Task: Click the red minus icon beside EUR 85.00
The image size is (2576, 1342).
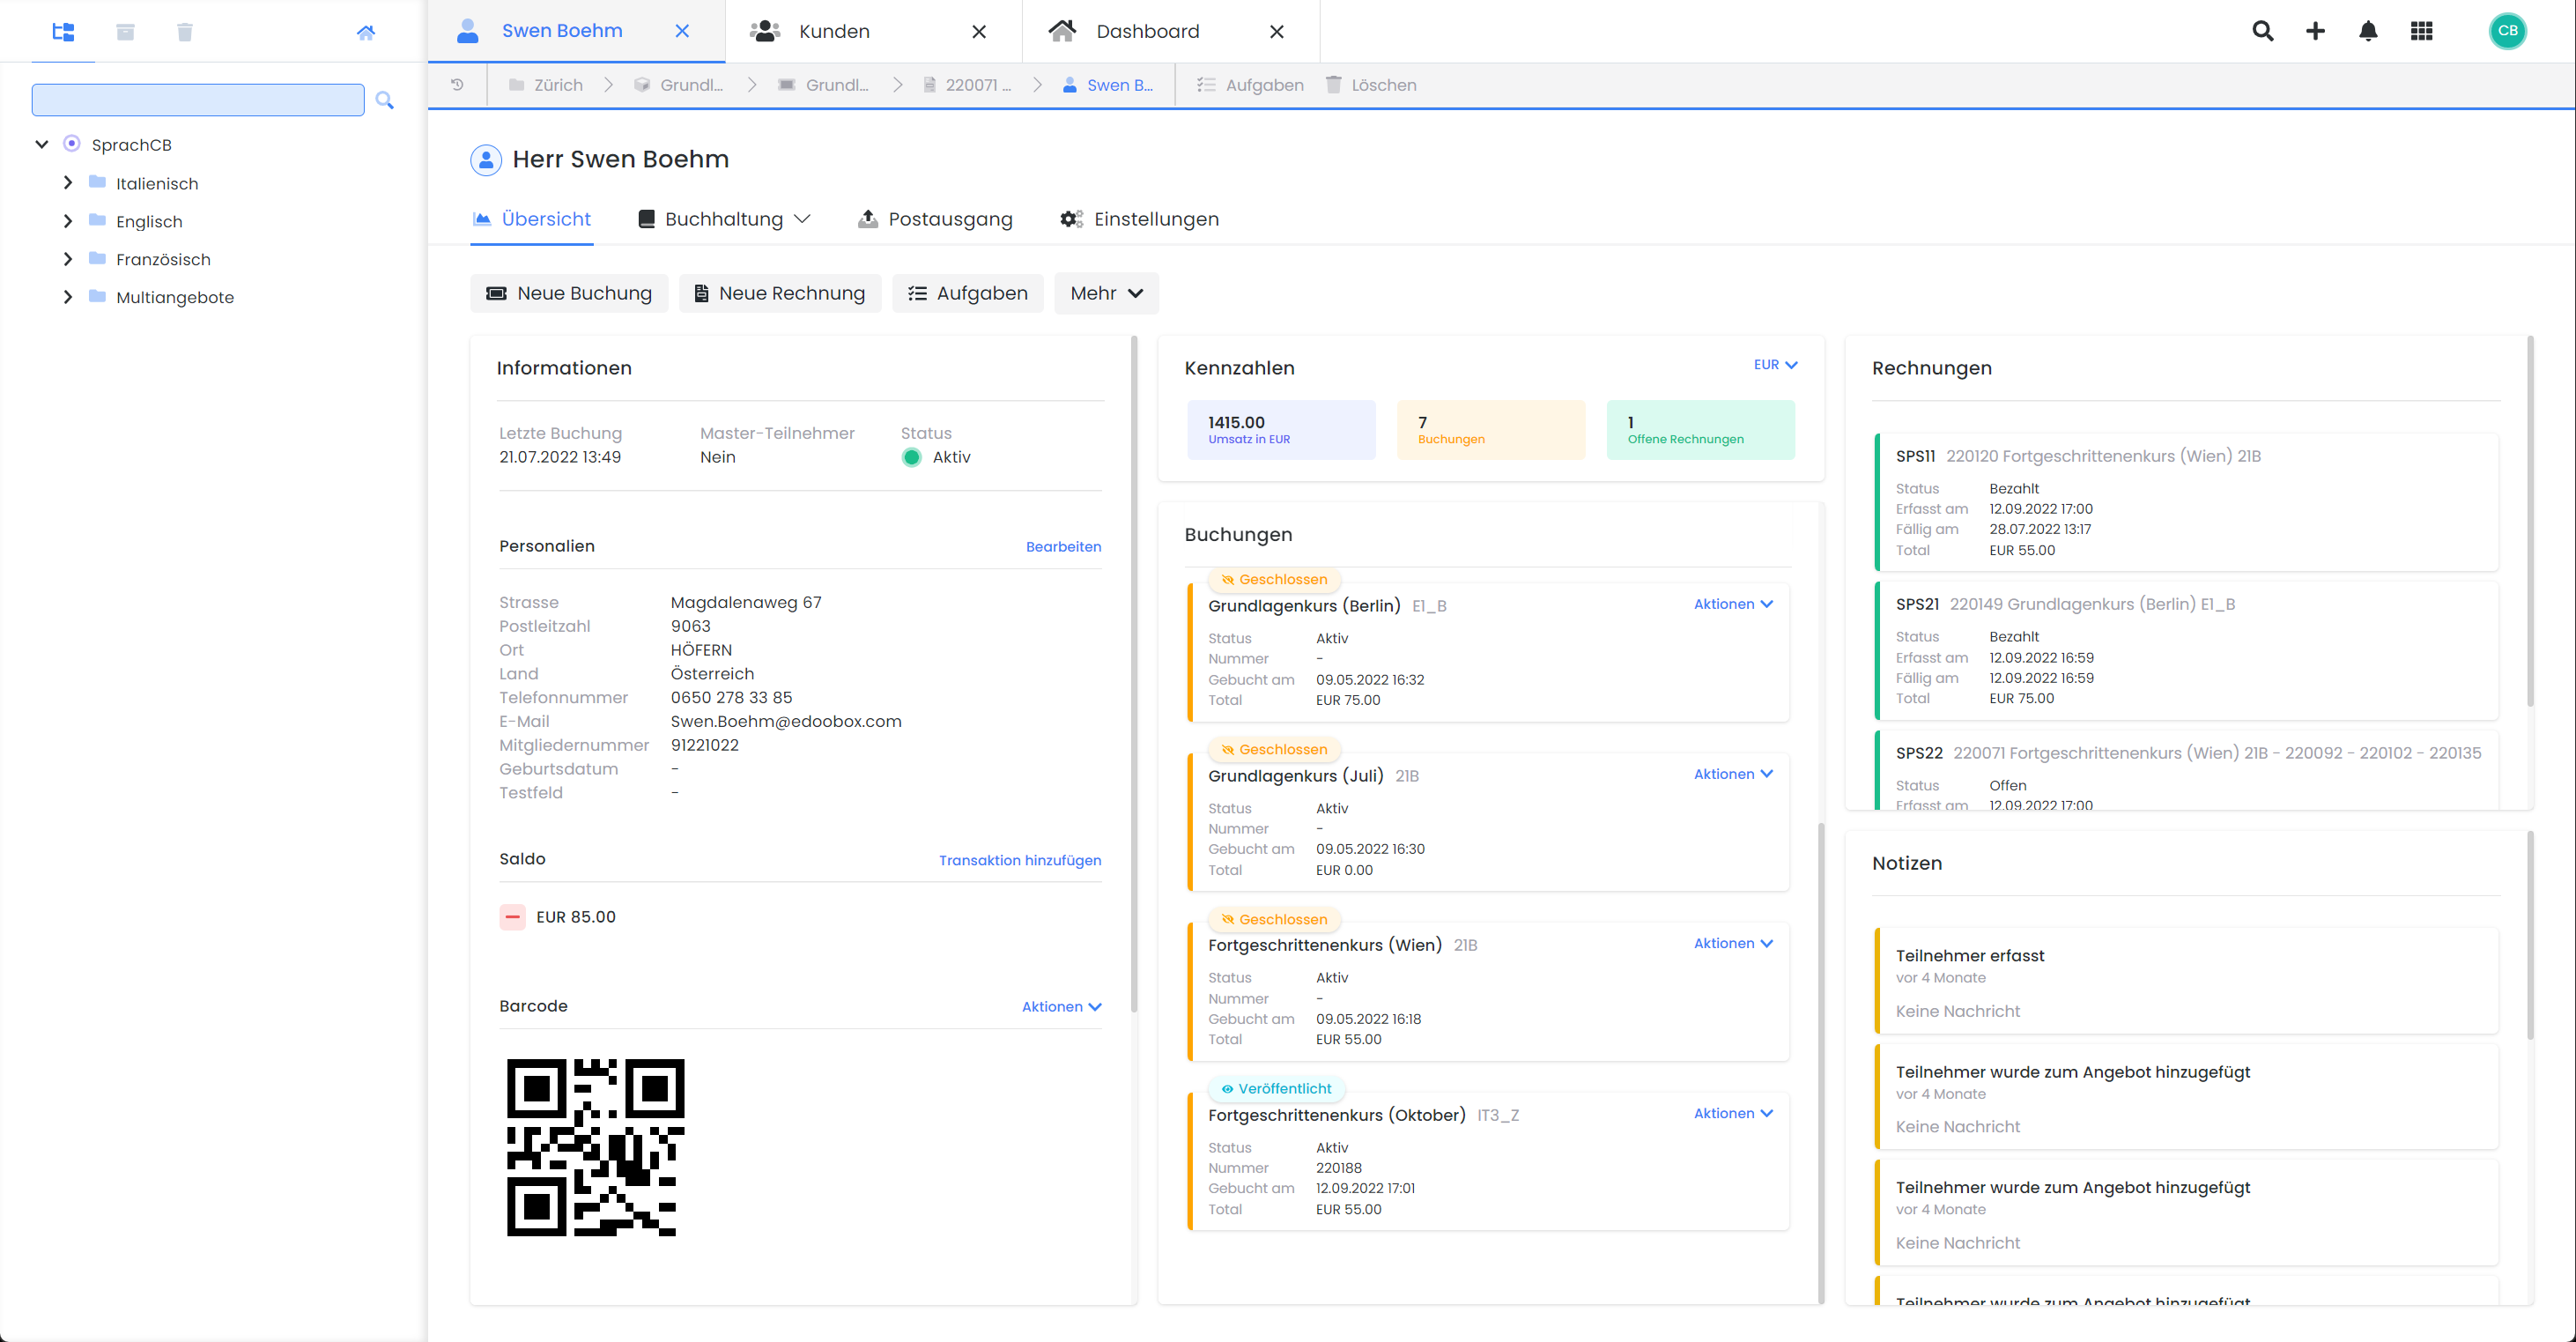Action: point(512,917)
